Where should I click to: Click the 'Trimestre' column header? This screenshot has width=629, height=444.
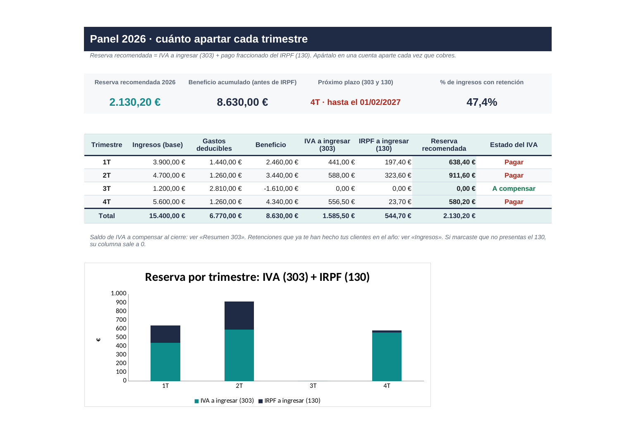point(107,145)
